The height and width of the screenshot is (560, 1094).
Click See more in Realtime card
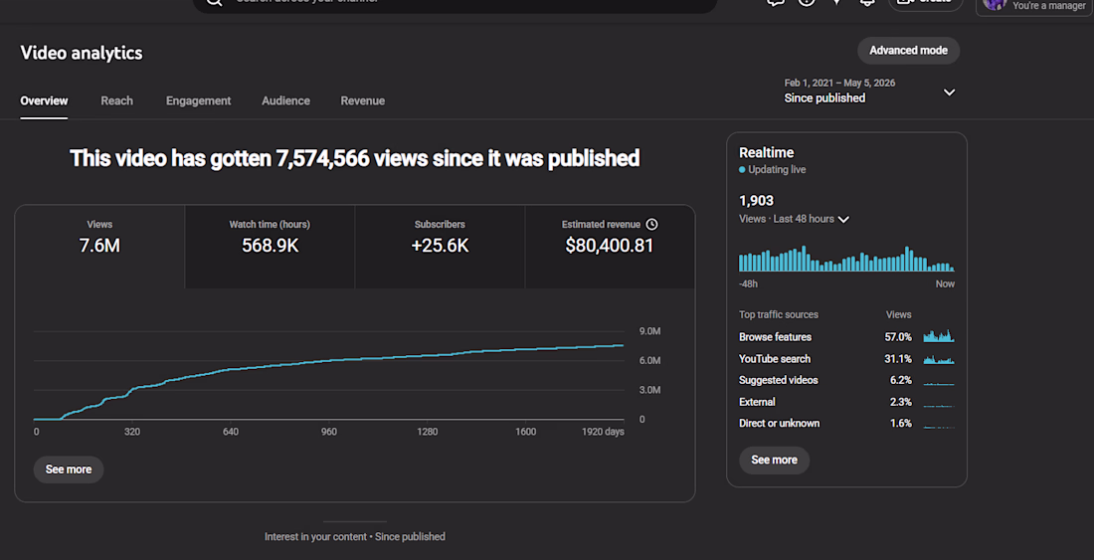coord(774,461)
